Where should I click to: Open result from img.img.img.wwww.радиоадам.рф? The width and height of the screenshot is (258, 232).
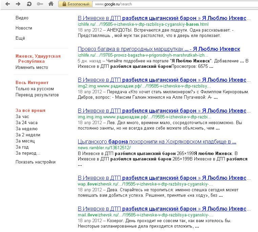(164, 111)
